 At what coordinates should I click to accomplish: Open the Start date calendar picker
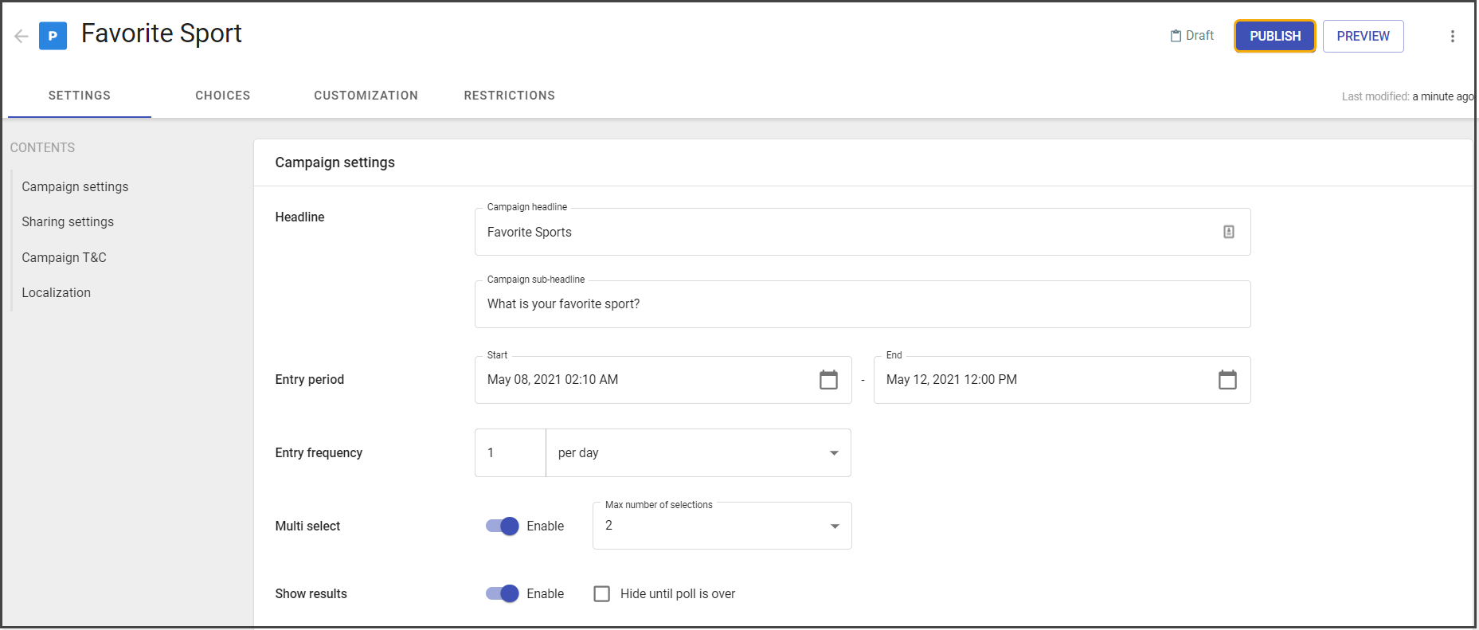pyautogui.click(x=828, y=380)
